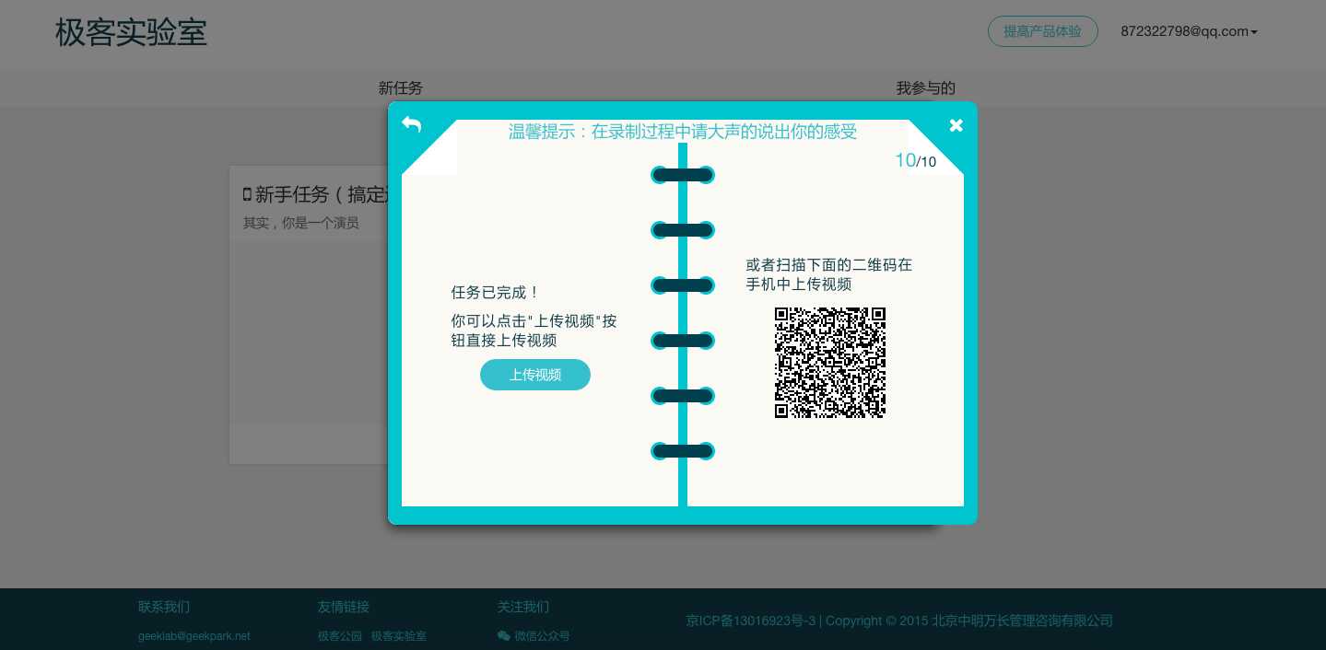Click the WeChat icon next to 微信公众号
Screen dimensions: 1326x650
[504, 636]
